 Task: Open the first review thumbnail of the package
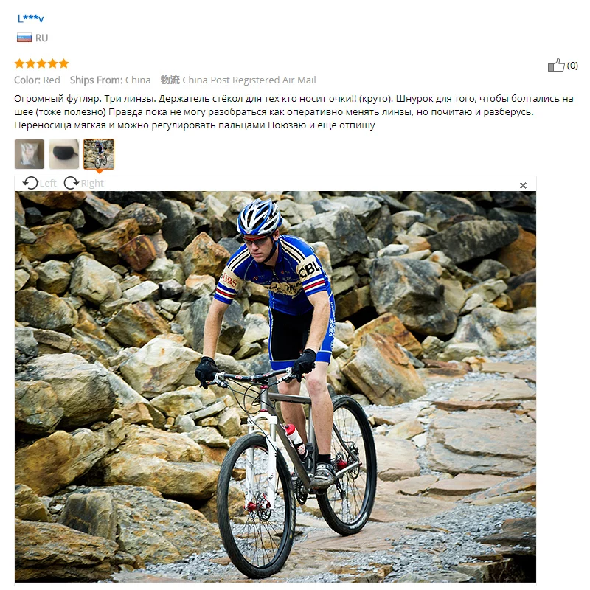coord(29,154)
